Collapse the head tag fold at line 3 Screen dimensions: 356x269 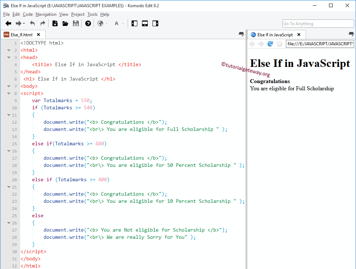point(9,58)
